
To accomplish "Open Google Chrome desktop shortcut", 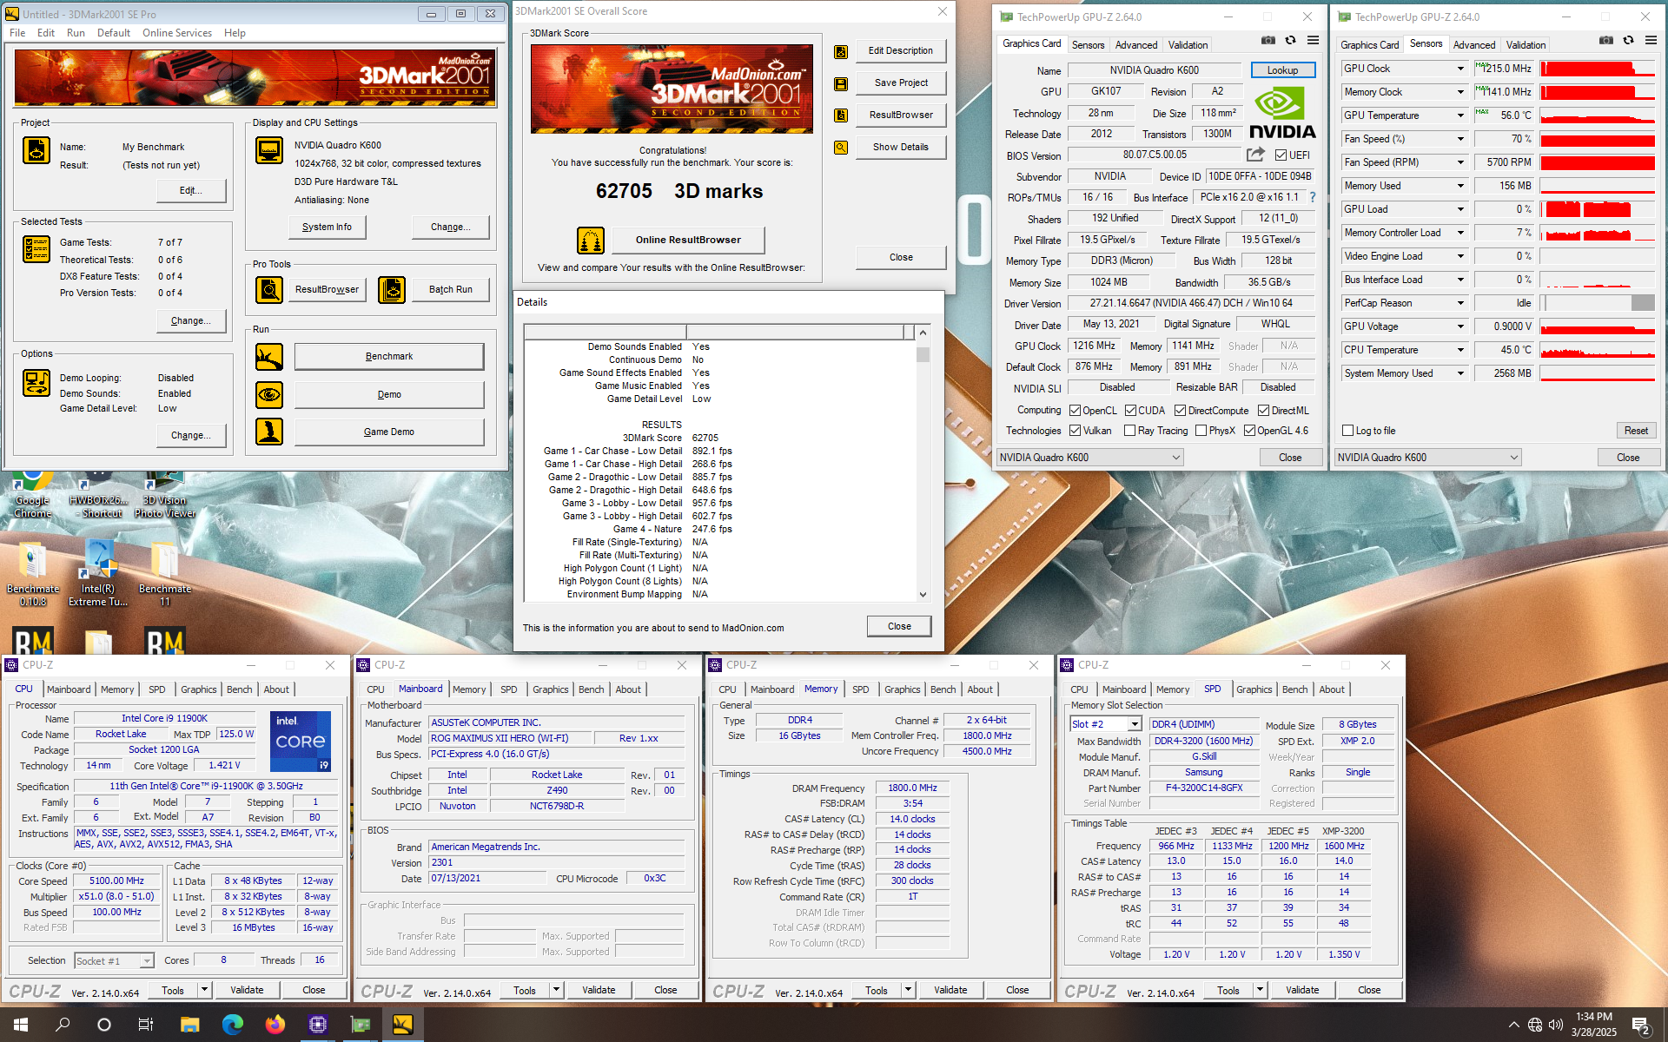I will click(x=33, y=494).
